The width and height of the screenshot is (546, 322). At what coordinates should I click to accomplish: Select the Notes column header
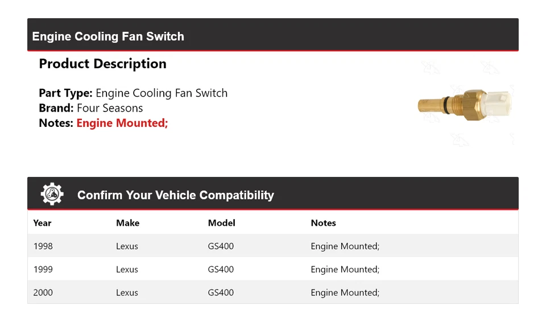coord(323,223)
